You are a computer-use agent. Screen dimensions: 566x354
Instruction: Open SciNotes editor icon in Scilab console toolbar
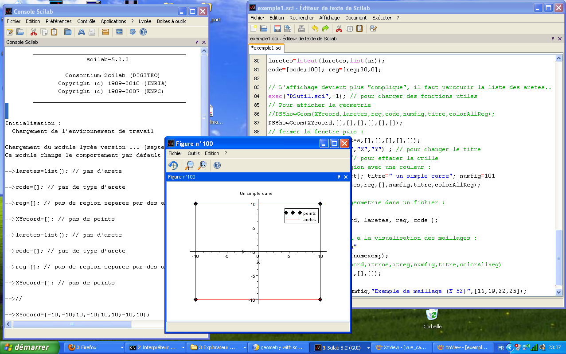pyautogui.click(x=9, y=32)
